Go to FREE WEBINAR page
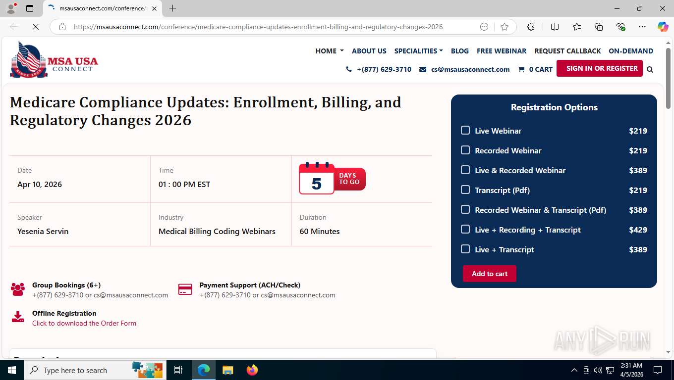Screen dimensions: 674x380 tap(502, 51)
